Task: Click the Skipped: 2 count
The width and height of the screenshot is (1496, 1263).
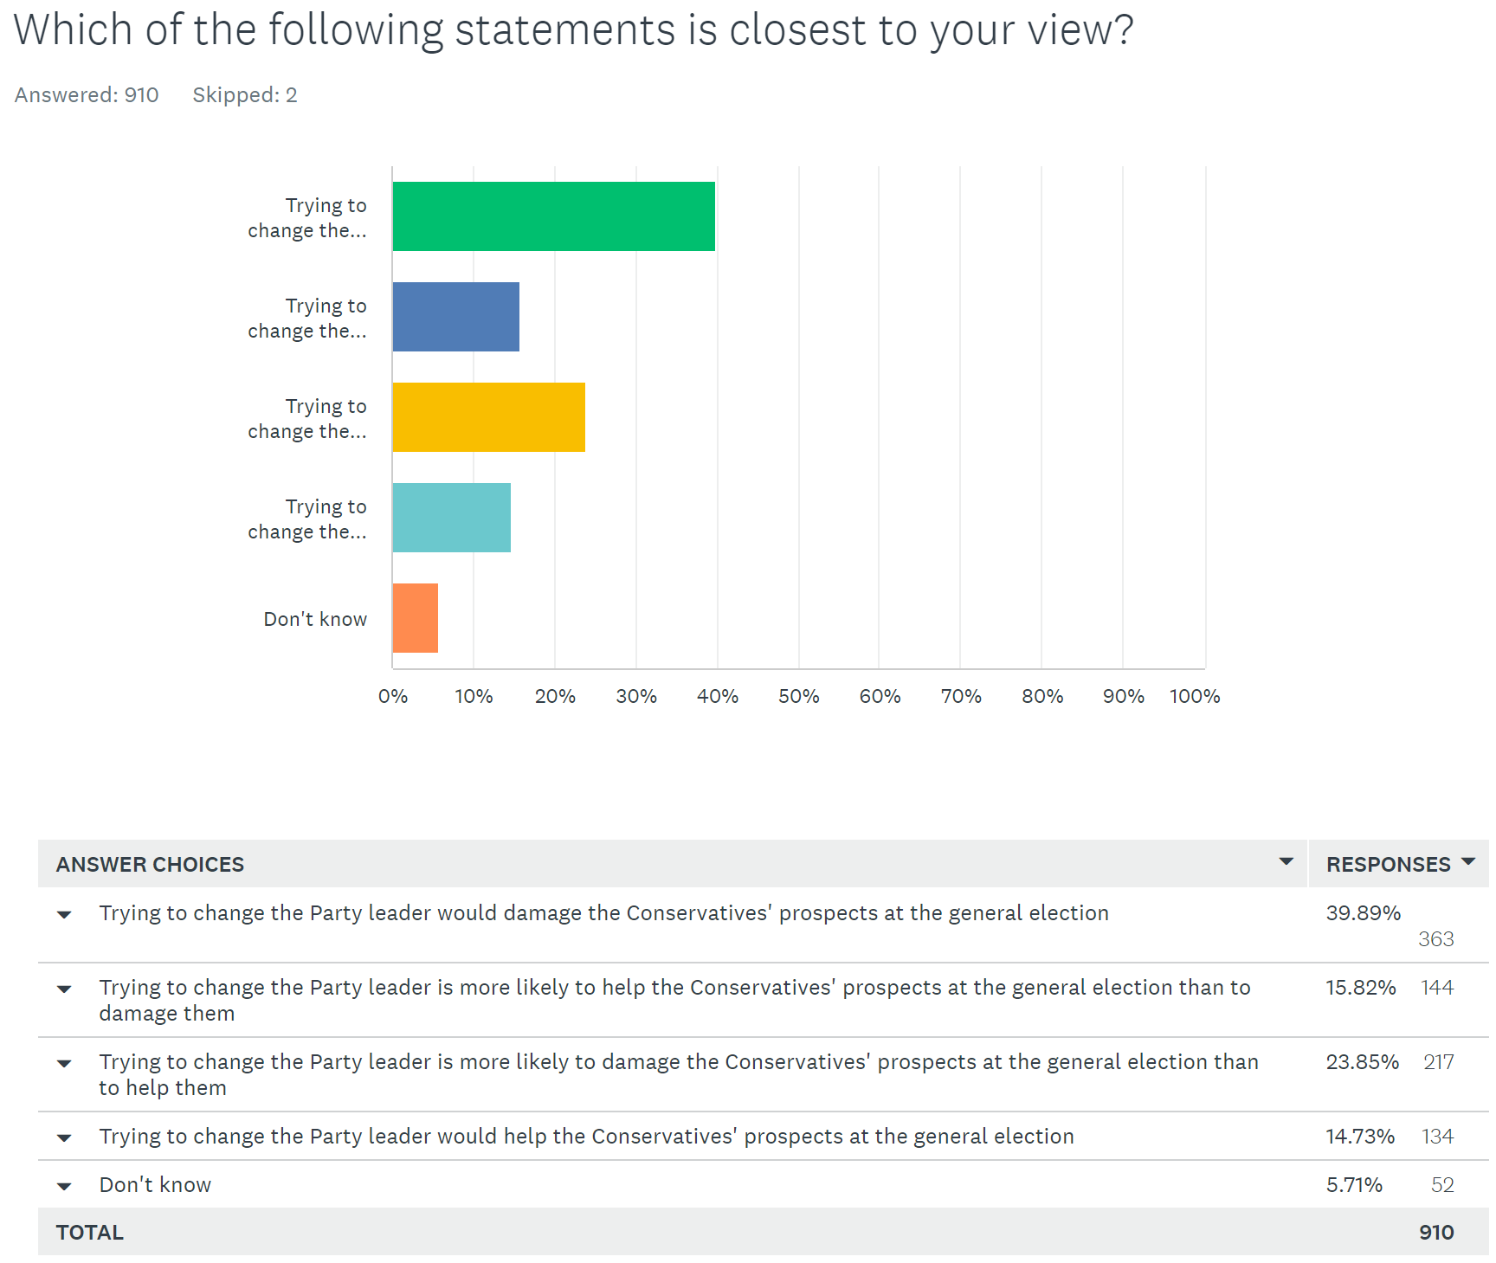Action: coord(244,95)
